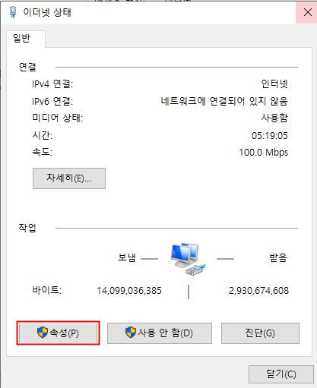Image resolution: width=317 pixels, height=388 pixels.
Task: Click the shield icon on 속성(P) button
Action: (x=43, y=333)
